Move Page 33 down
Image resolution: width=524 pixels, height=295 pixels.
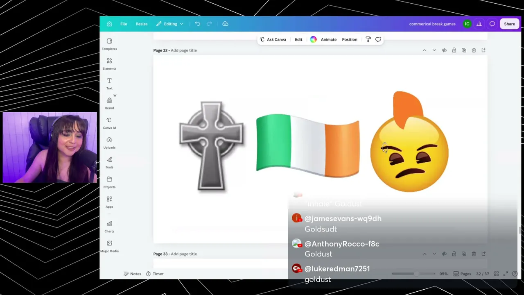pos(434,254)
